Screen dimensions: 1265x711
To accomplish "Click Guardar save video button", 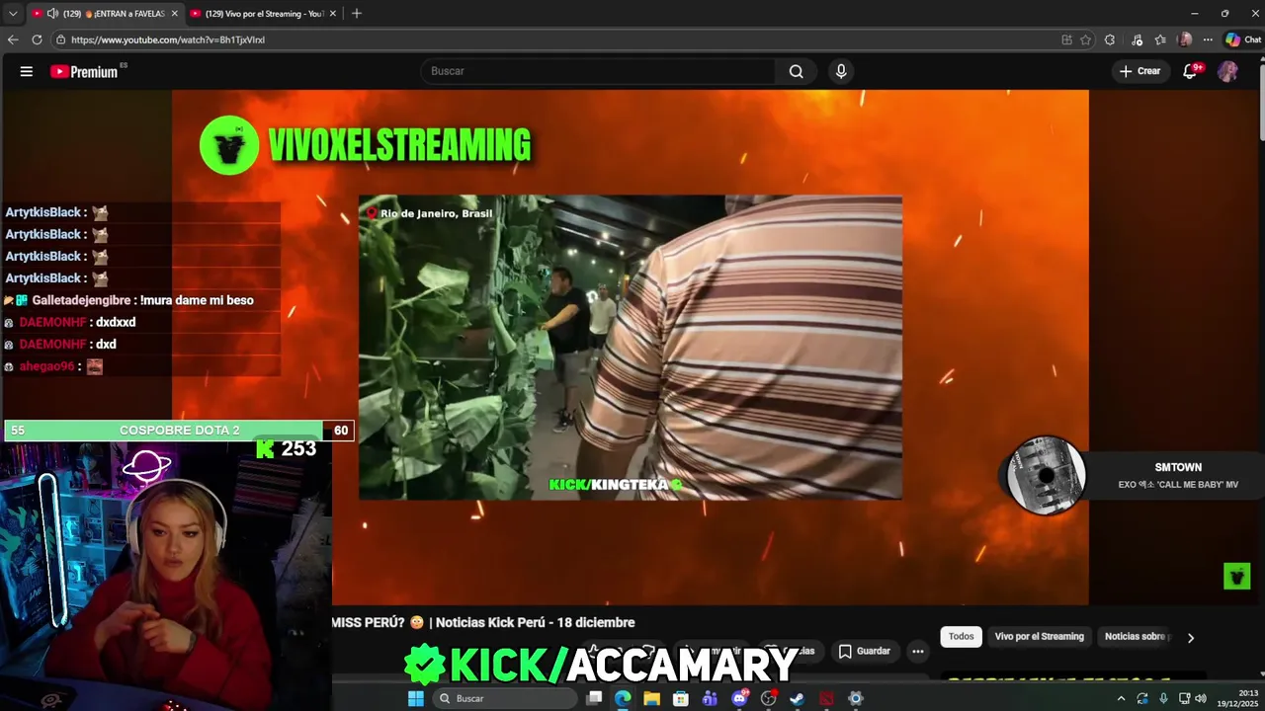I will [865, 651].
